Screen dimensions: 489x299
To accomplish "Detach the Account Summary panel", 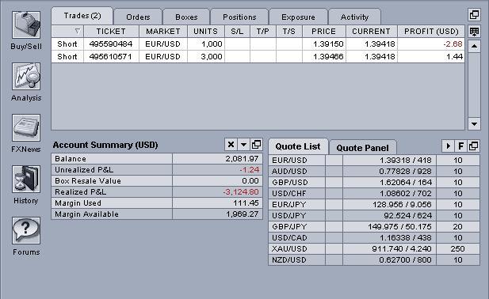I will tap(256, 145).
